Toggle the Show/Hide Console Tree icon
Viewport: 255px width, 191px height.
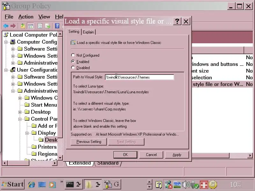tap(30, 26)
